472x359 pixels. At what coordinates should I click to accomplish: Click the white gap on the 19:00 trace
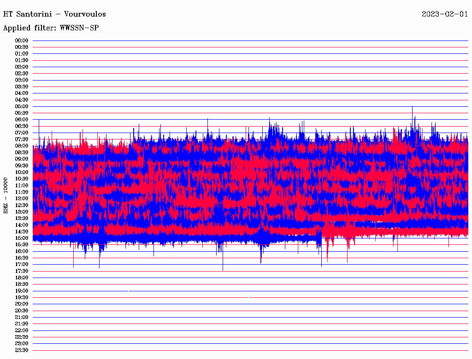click(x=129, y=291)
